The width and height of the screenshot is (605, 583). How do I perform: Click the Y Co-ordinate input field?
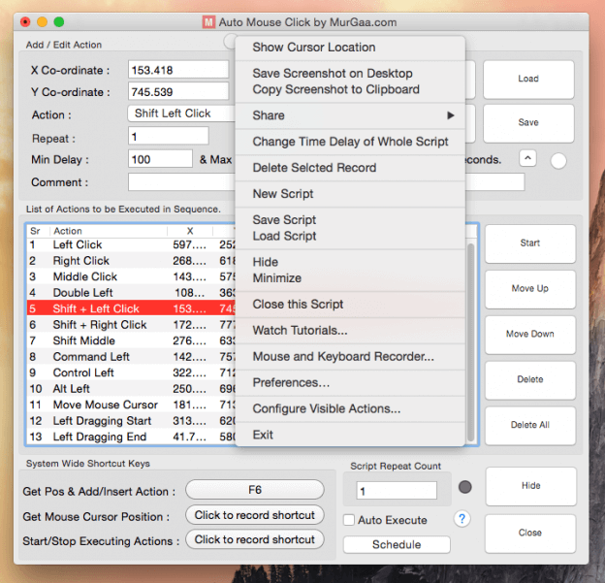(x=178, y=91)
